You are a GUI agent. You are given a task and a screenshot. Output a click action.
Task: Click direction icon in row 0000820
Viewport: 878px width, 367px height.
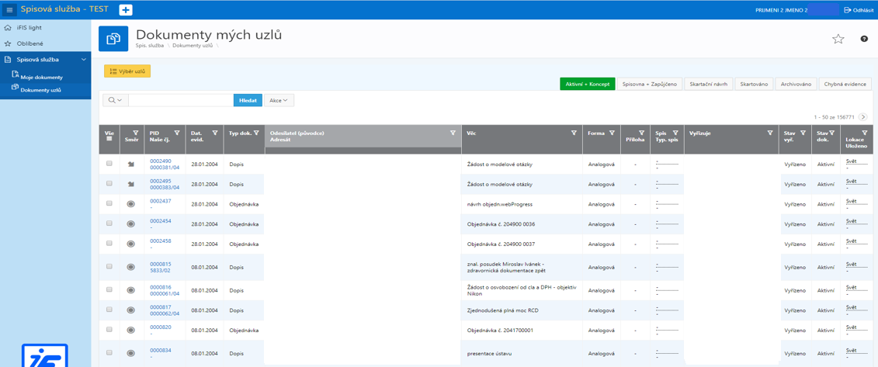coord(130,330)
